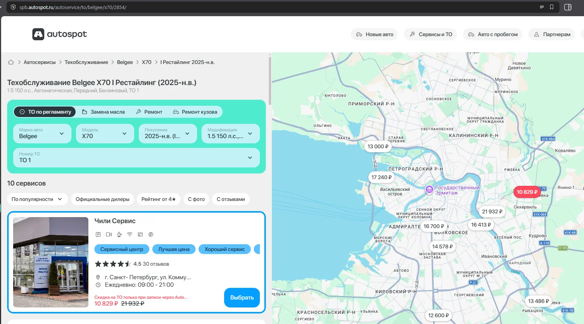Viewport: 584px width, 324px height.
Task: Select the 12 600 ₽ price marker on map
Action: tap(438, 315)
